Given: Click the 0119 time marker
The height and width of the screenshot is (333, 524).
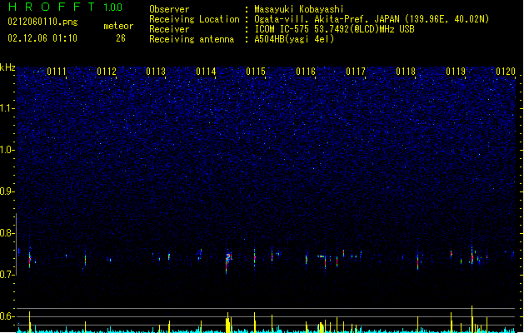Looking at the screenshot, I should tap(456, 72).
